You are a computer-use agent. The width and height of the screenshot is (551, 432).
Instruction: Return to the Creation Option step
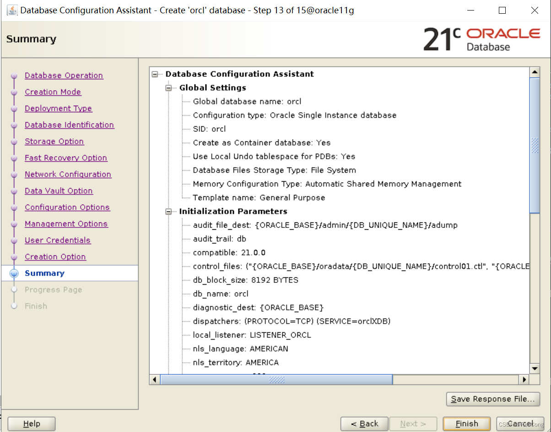tap(55, 257)
